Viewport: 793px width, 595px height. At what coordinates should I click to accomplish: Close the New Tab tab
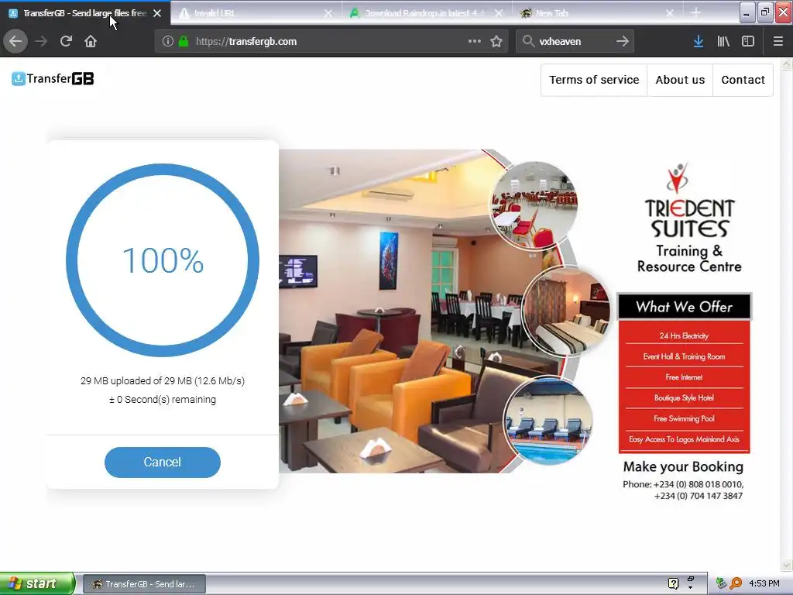point(670,13)
